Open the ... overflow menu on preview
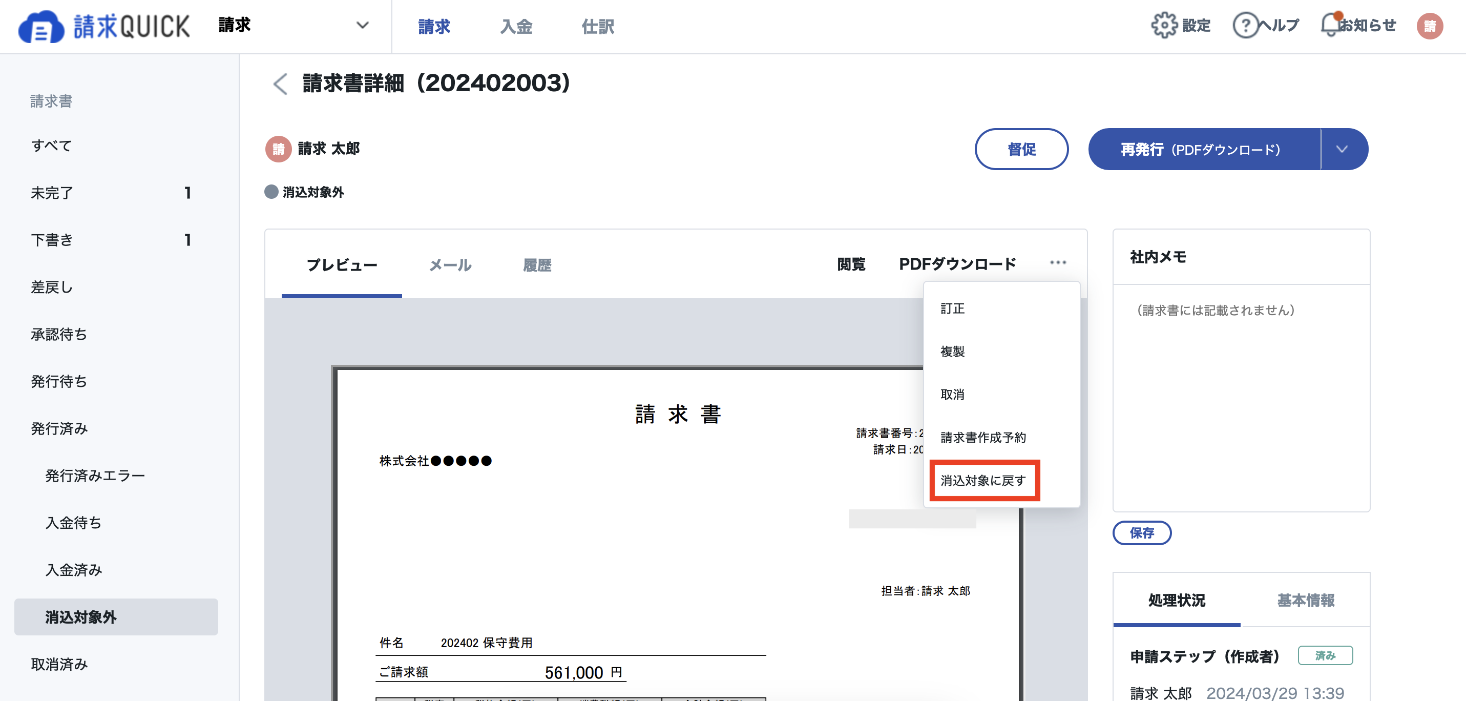The height and width of the screenshot is (701, 1466). tap(1059, 262)
